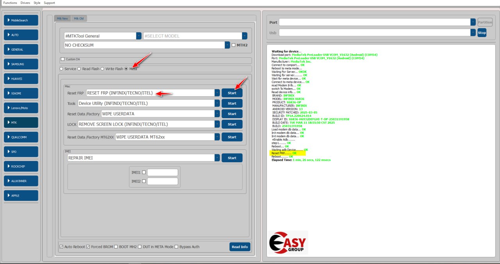The image size is (500, 264).
Task: Enable the MTH2 checkbox
Action: pyautogui.click(x=234, y=45)
